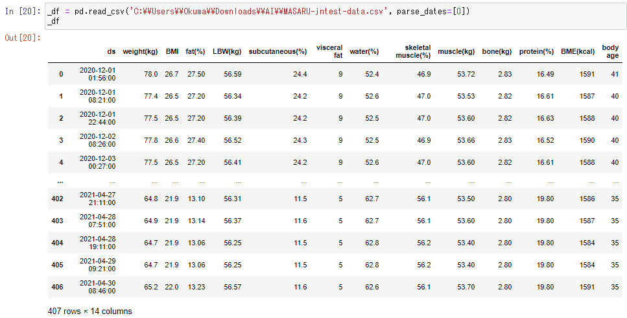Click BME value 1586 in row 402

coord(587,199)
